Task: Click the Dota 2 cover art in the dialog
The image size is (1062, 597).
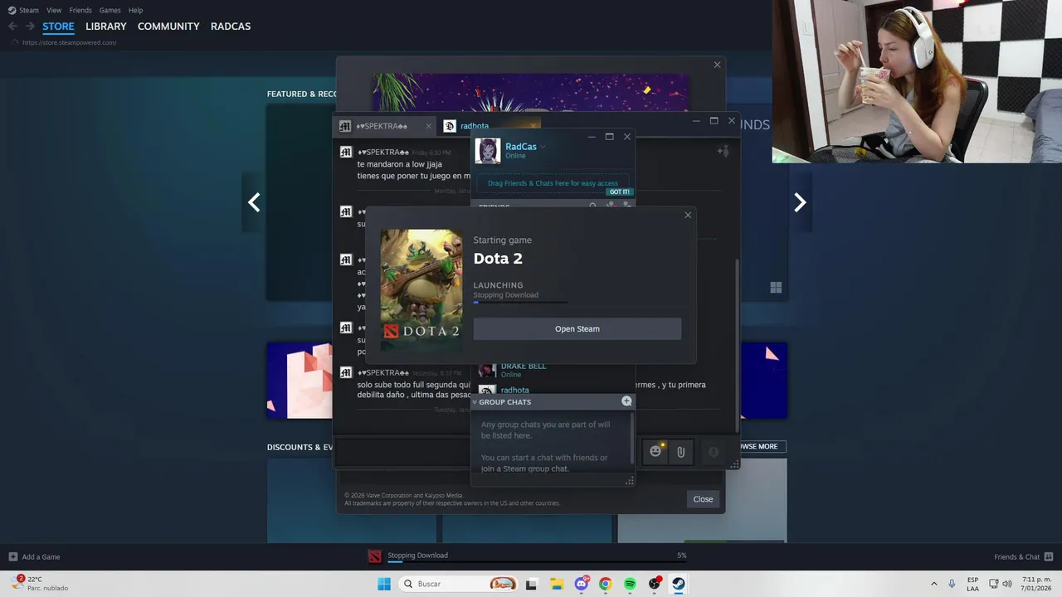Action: coord(421,291)
